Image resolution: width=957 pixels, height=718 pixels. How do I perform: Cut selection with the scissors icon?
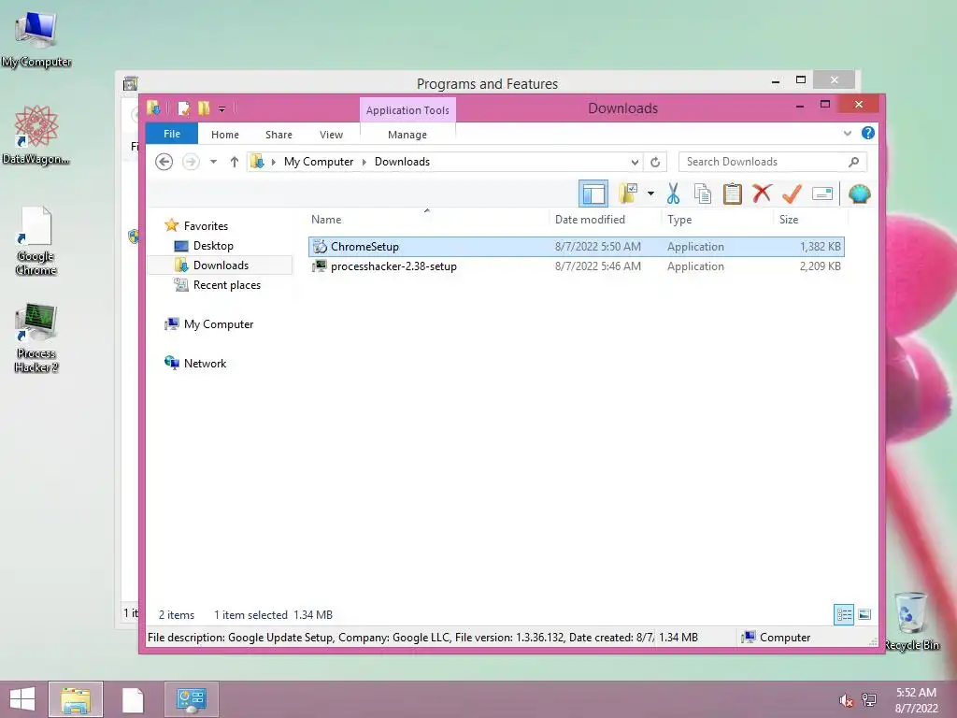click(x=673, y=194)
